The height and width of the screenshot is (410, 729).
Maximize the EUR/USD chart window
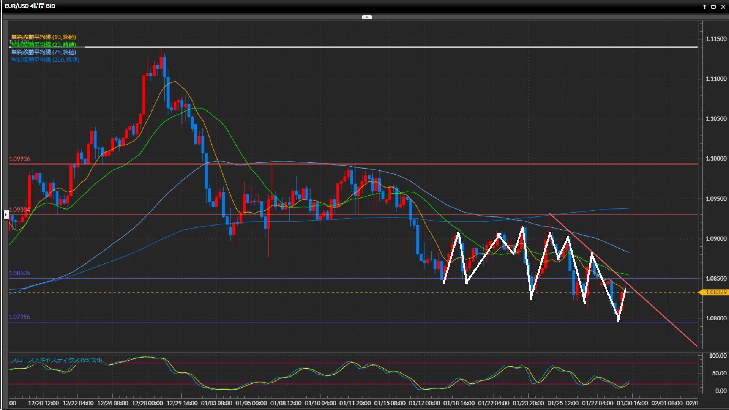(713, 7)
